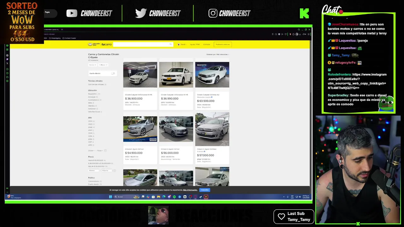This screenshot has height=227, width=404.
Task: Click username JoseCharamusca in chat
Action: 345,24
